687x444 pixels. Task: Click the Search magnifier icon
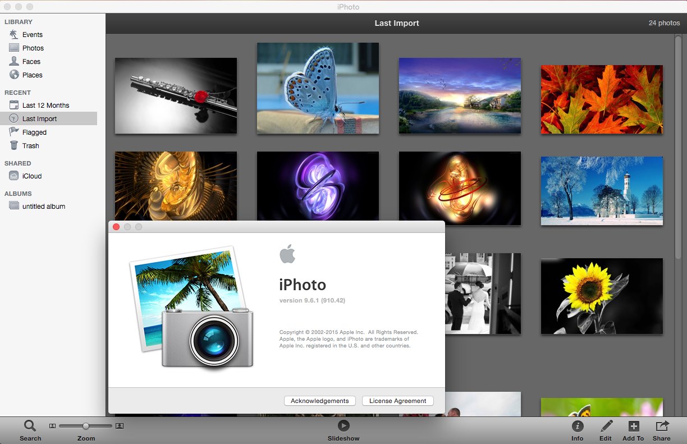(30, 426)
